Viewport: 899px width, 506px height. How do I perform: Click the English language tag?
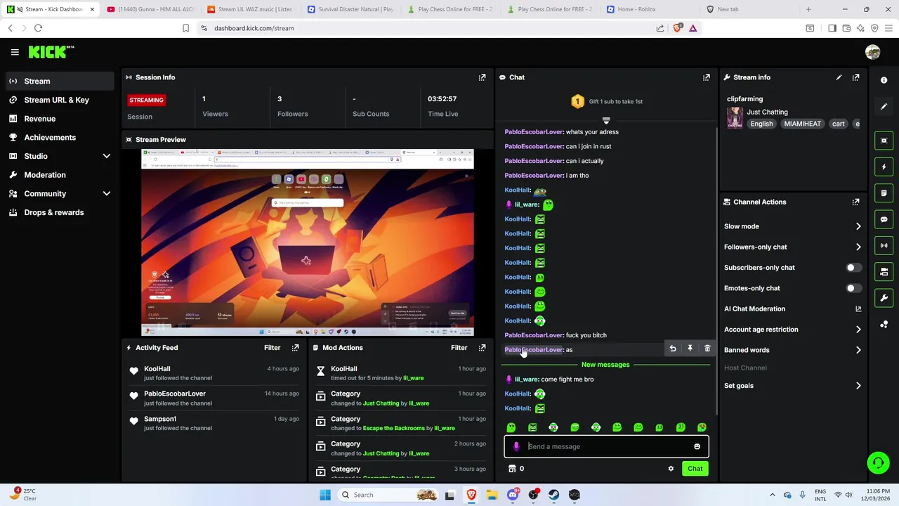[761, 124]
